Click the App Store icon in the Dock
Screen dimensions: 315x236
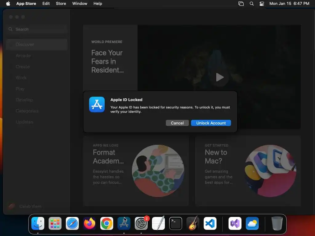124,223
